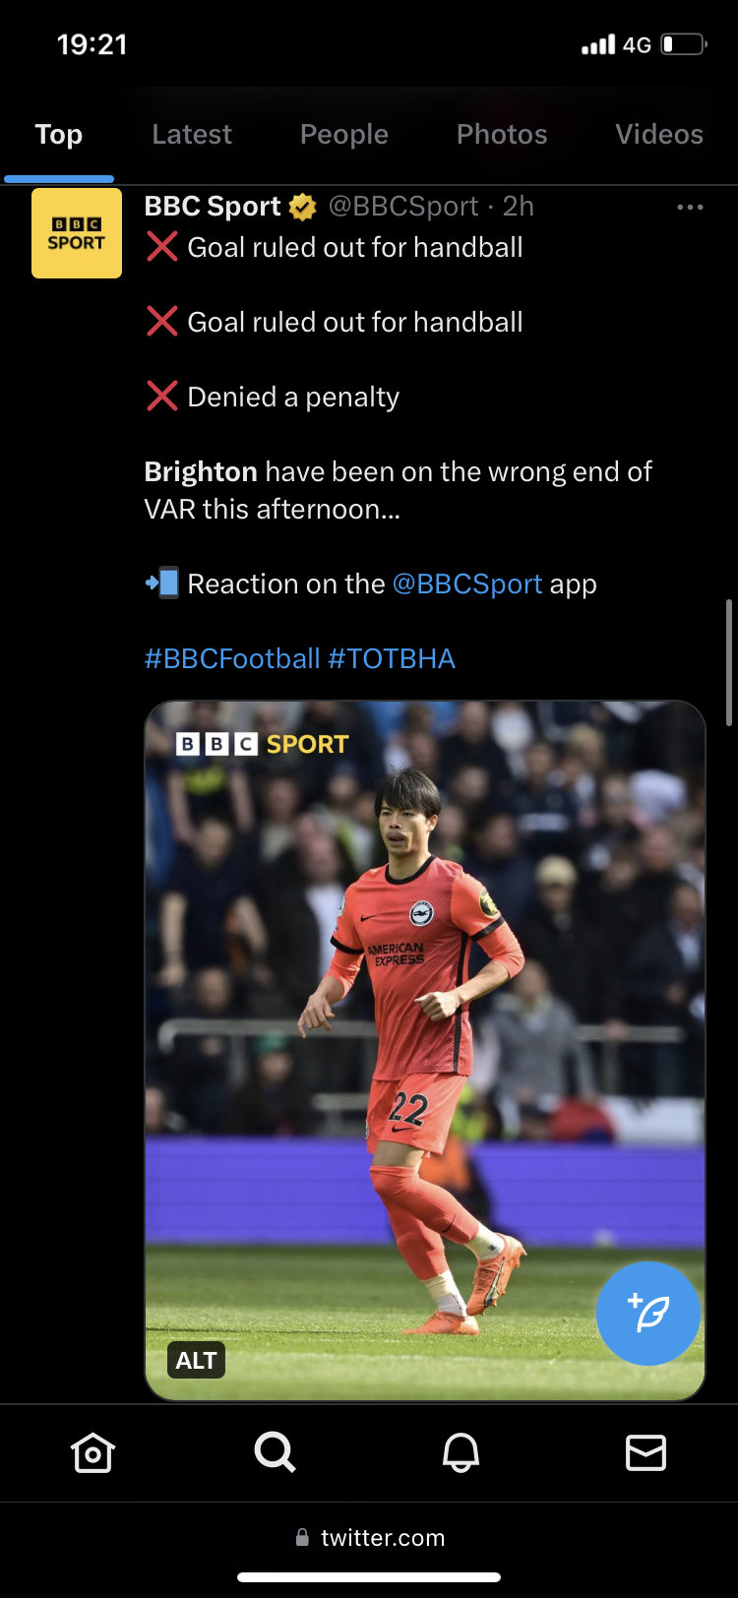Select the People tab
The image size is (738, 1598).
click(343, 135)
